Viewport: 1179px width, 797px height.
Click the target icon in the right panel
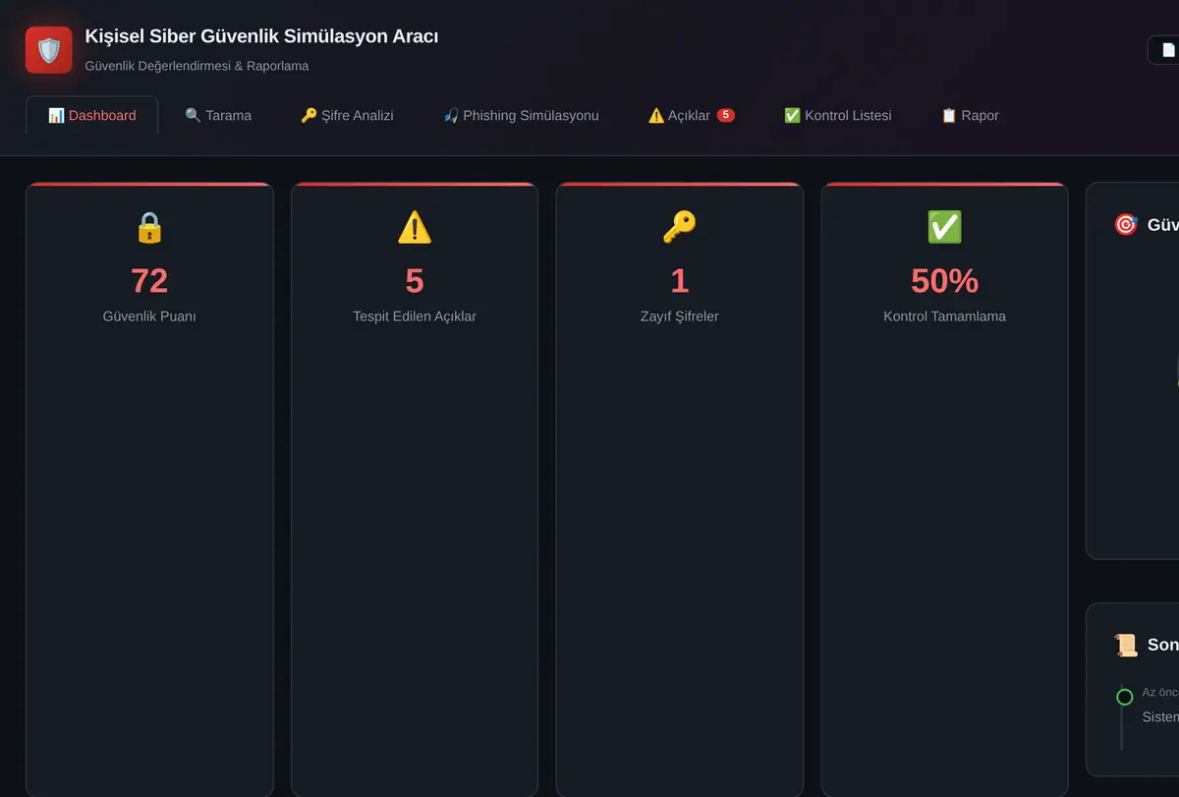click(x=1125, y=225)
